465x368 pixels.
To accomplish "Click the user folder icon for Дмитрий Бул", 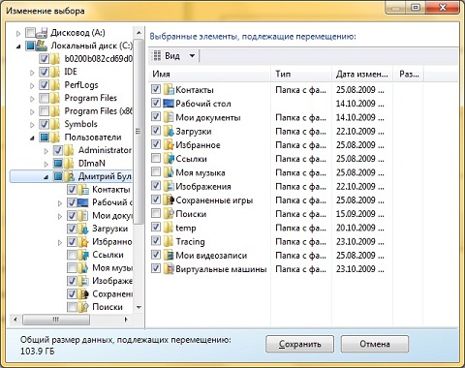I will click(x=70, y=176).
